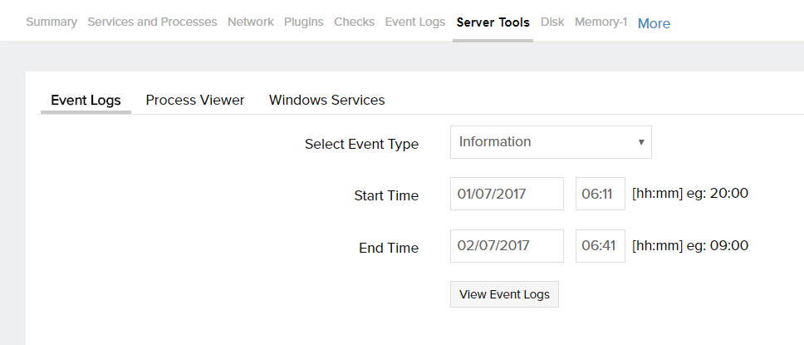Click the dropdown arrow beside Information
804x345 pixels.
tap(641, 142)
